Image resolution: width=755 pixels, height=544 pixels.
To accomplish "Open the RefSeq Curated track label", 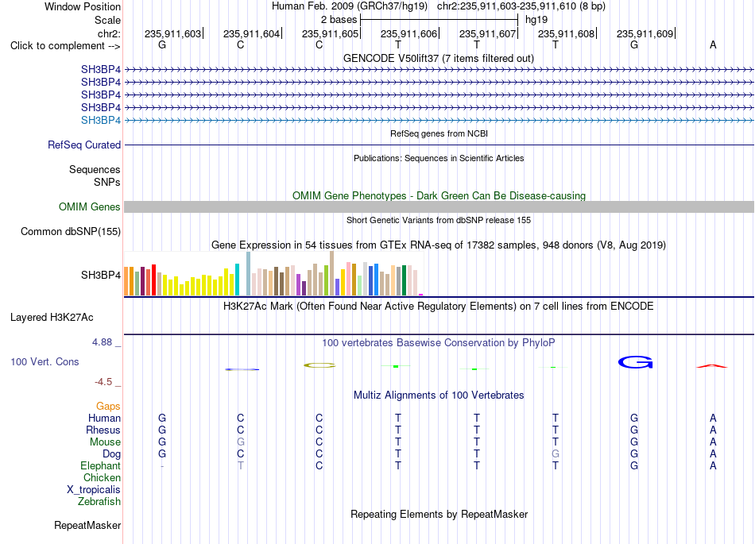I will tap(84, 145).
